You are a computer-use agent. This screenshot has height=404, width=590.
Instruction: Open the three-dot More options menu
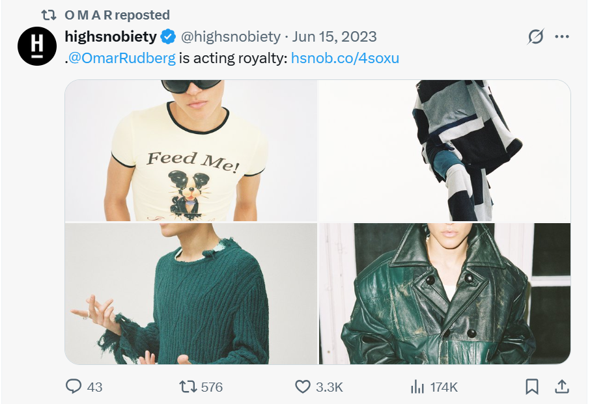click(x=561, y=37)
